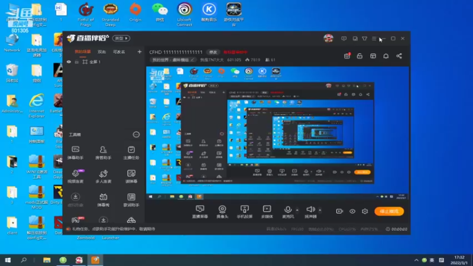Open stream settings gear icon

(x=365, y=211)
